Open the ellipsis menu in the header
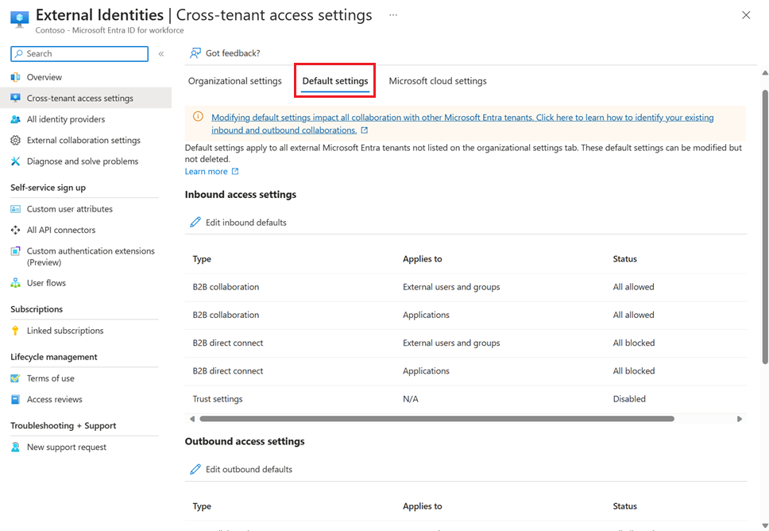The image size is (769, 531). click(x=392, y=14)
